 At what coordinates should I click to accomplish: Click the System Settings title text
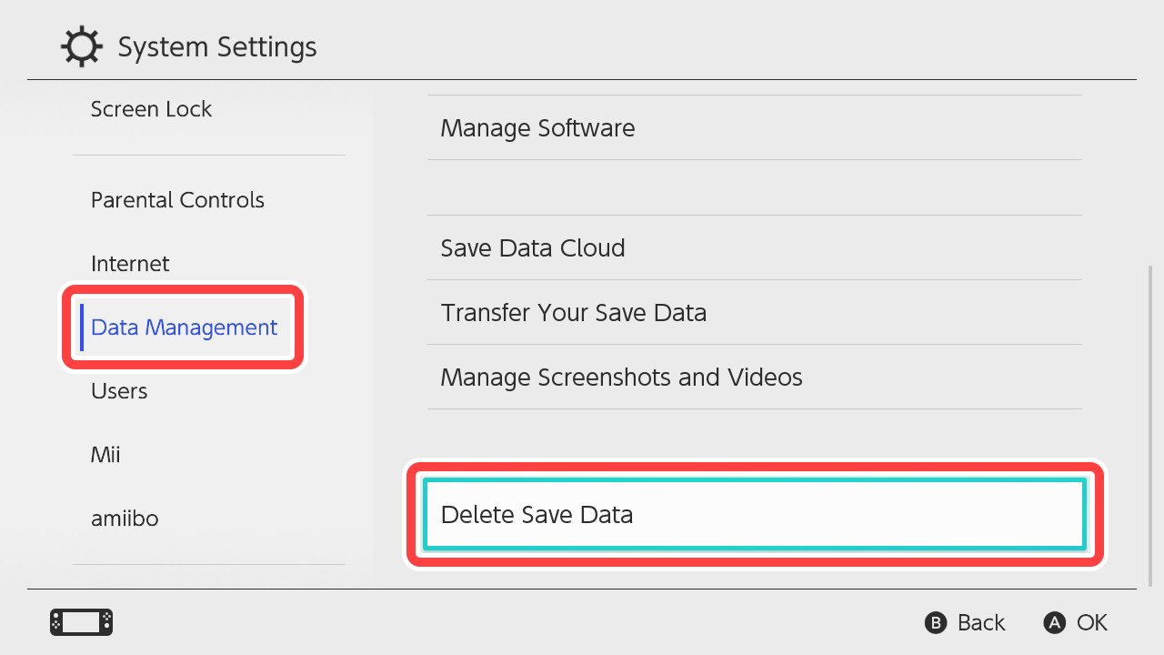tap(217, 47)
